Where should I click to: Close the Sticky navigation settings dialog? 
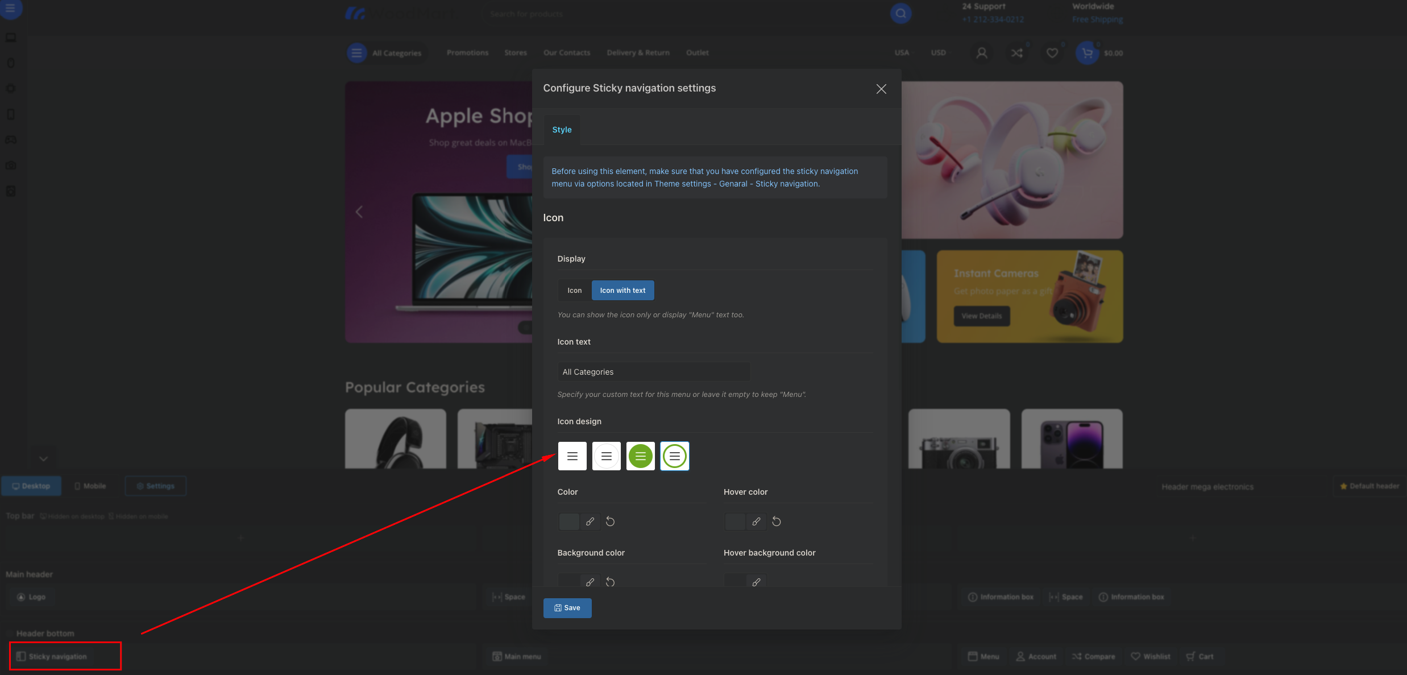tap(881, 89)
